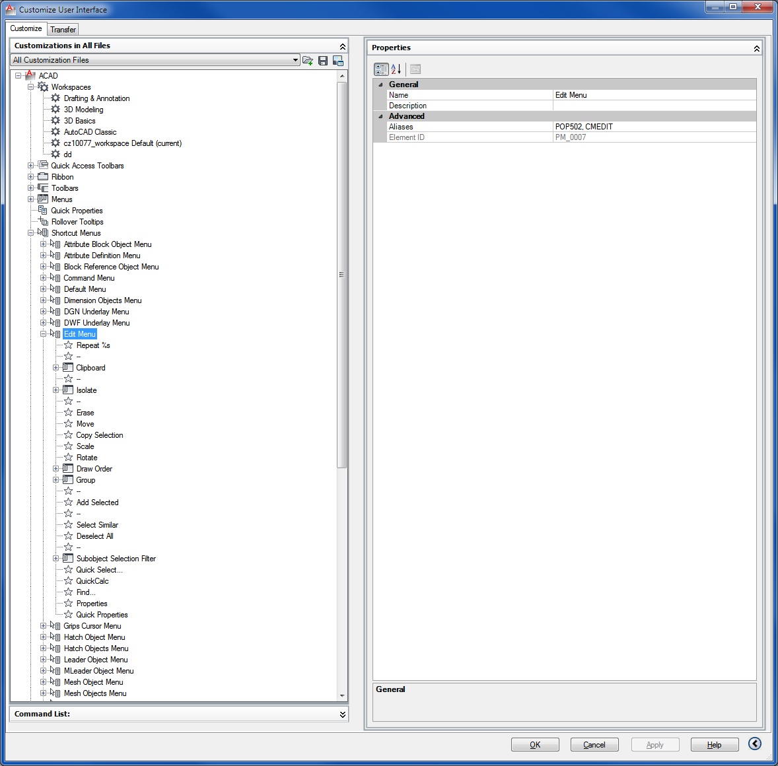Sort properties alphabetically

click(396, 69)
